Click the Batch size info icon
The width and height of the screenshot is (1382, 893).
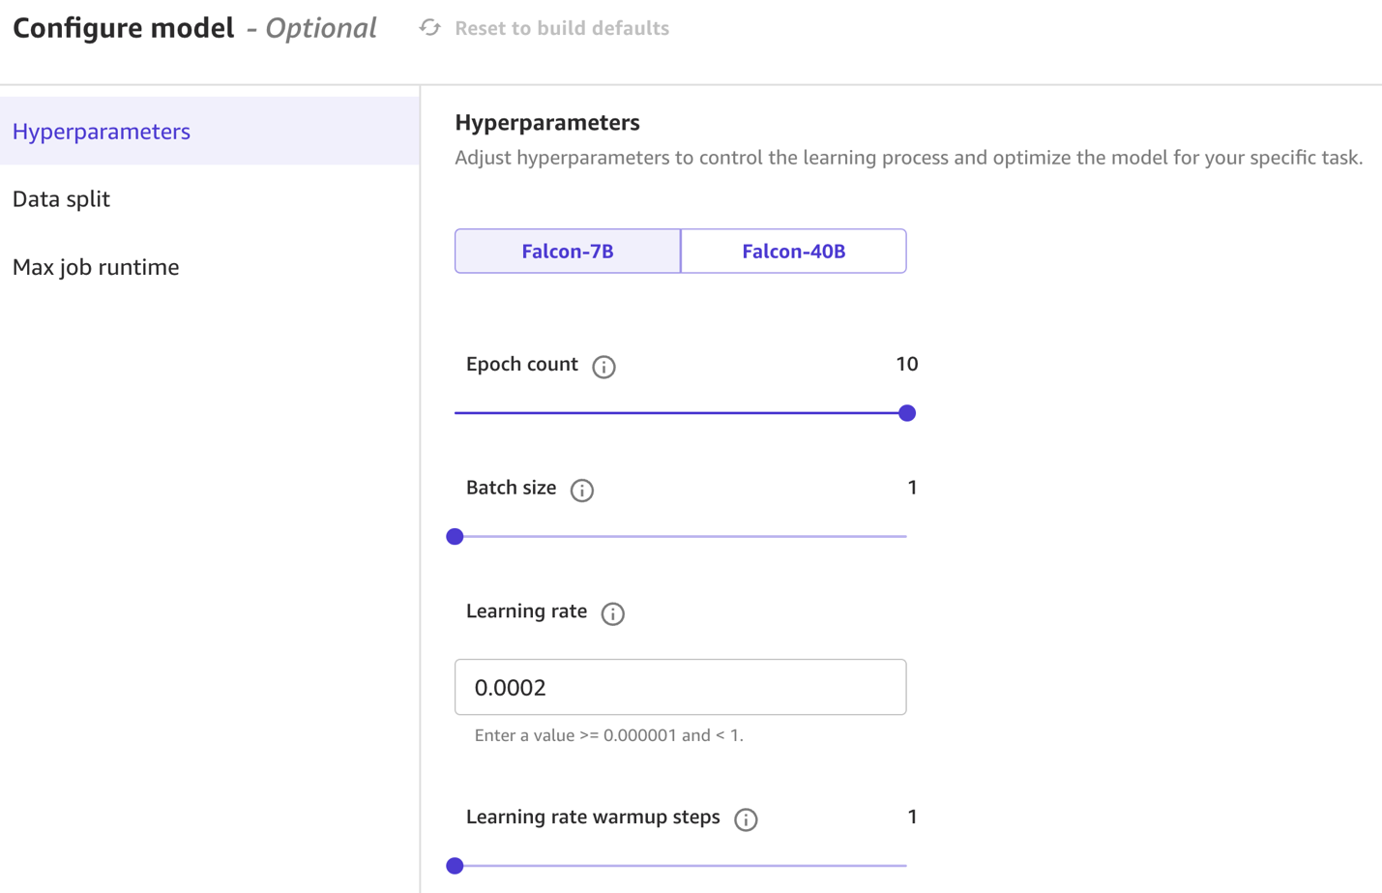click(x=581, y=491)
